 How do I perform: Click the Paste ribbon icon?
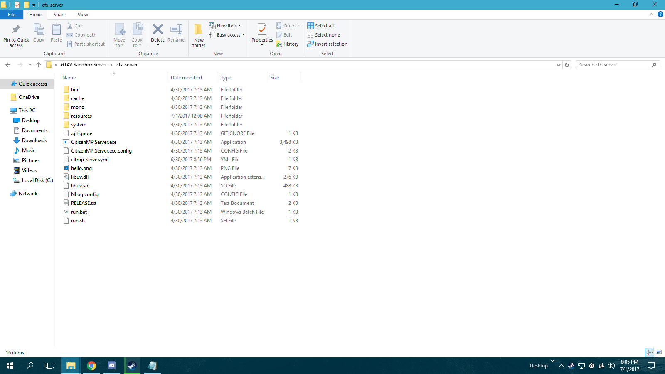point(56,33)
